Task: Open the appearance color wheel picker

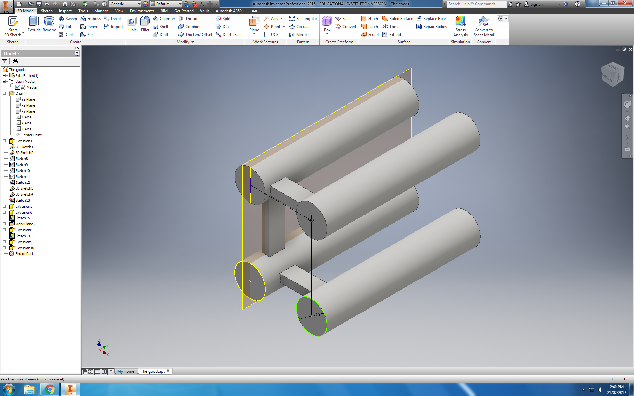Action: coord(145,4)
